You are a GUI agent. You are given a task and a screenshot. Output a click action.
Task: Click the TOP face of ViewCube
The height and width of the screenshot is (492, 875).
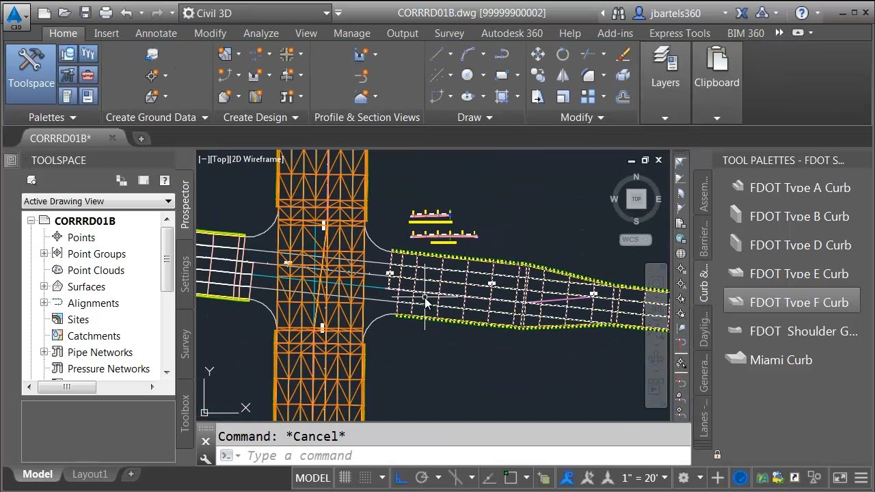(636, 199)
